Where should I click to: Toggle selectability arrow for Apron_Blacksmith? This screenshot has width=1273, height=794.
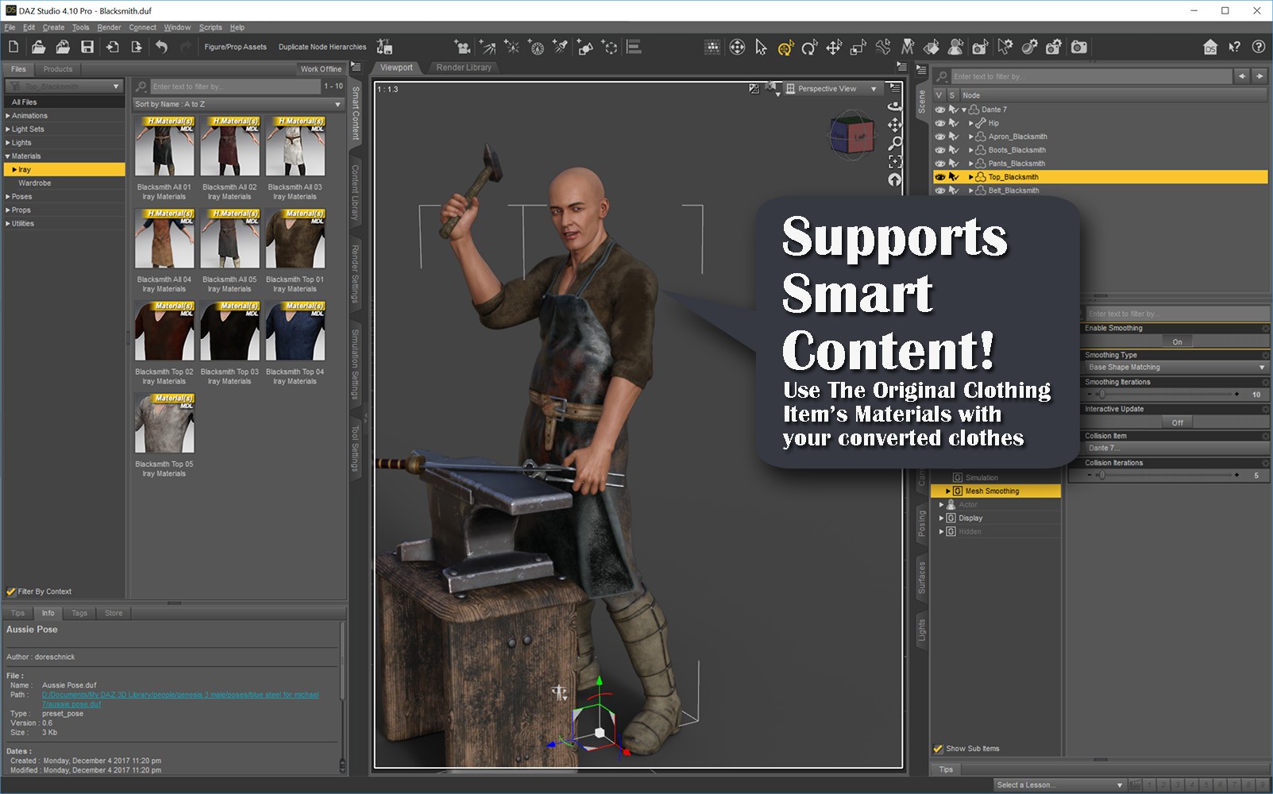955,137
